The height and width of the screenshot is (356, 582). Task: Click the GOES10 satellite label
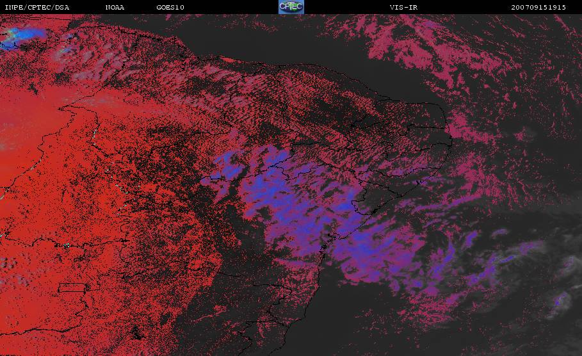tap(170, 8)
